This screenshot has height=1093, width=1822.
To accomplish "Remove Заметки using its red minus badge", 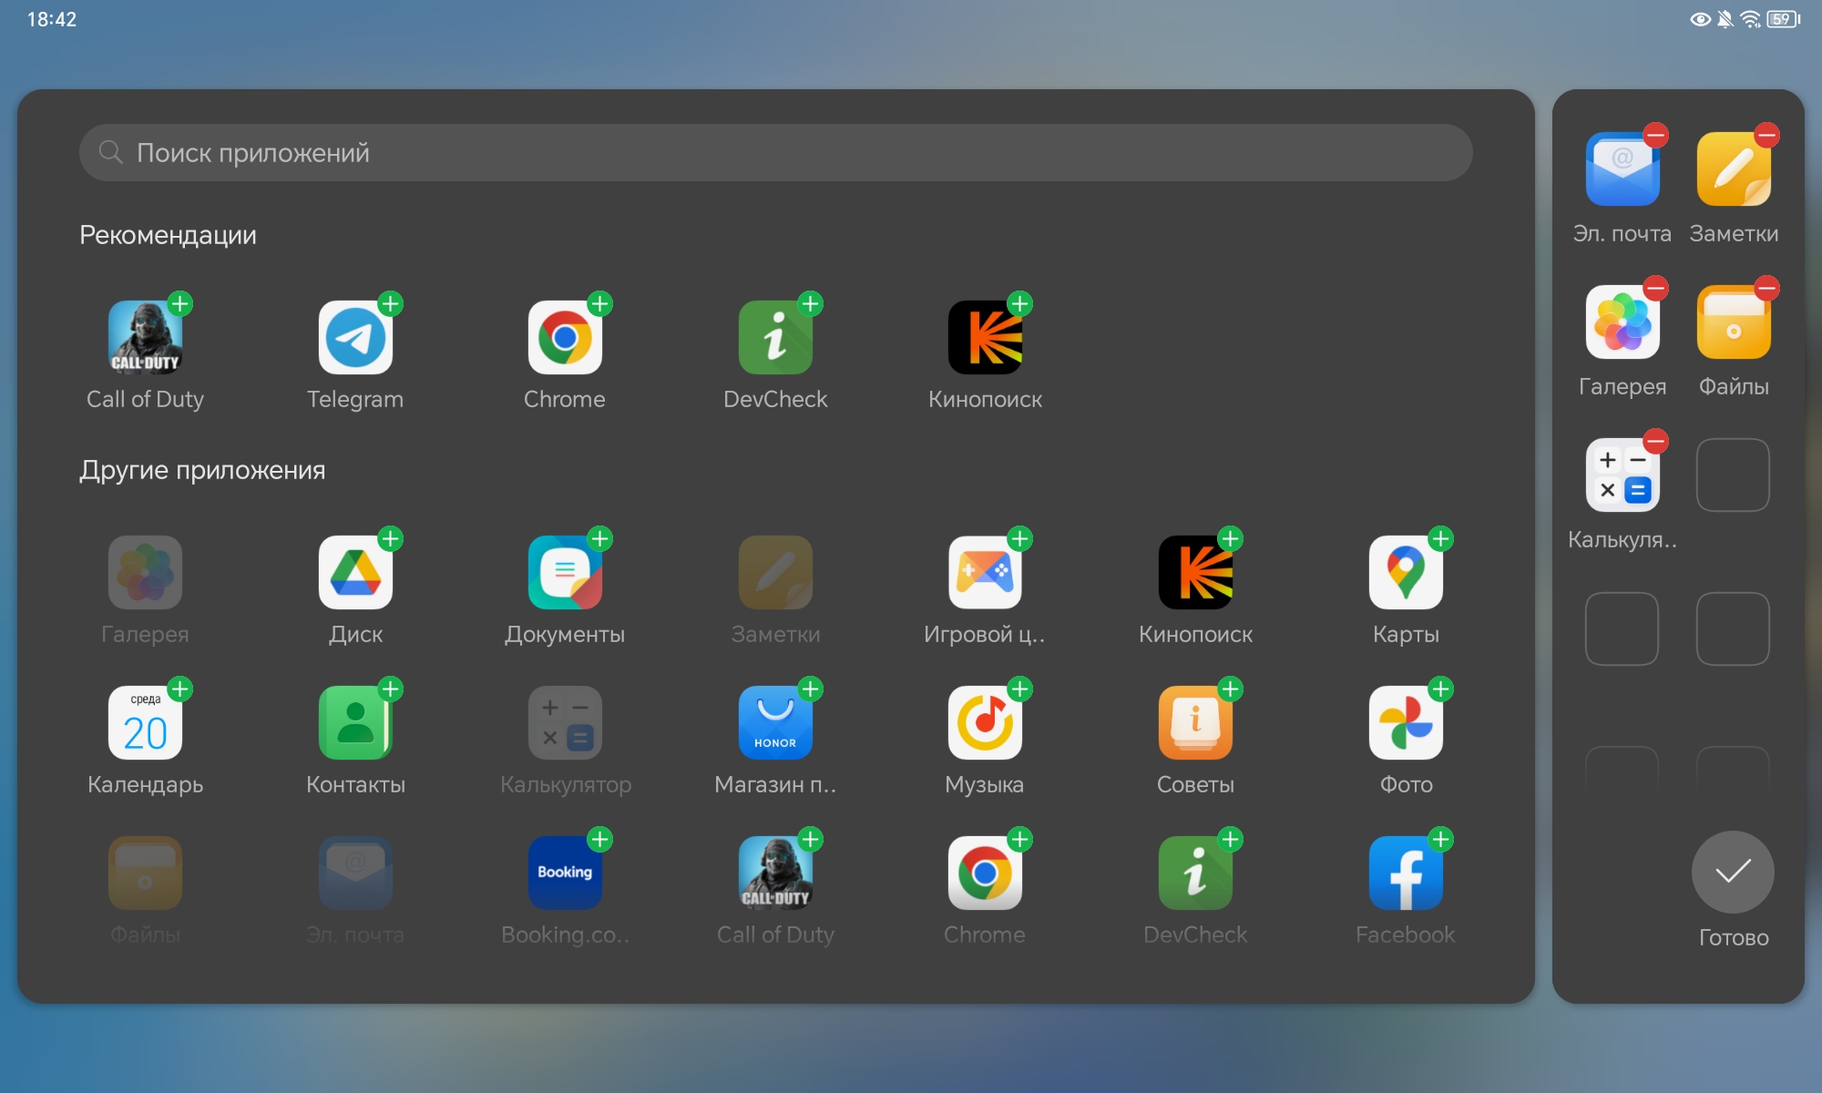I will [x=1767, y=136].
